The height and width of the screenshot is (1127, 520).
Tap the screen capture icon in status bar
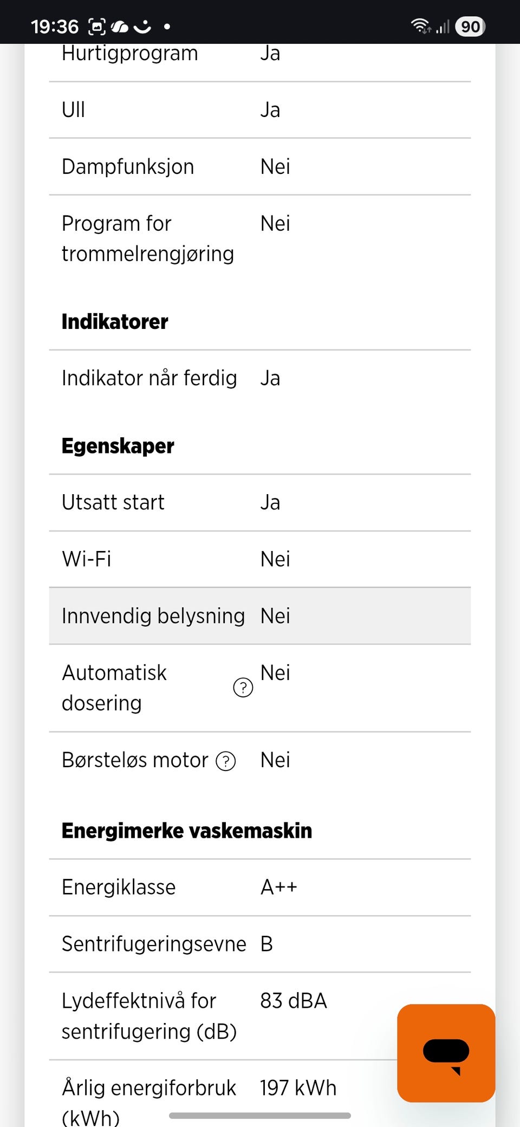coord(97,27)
